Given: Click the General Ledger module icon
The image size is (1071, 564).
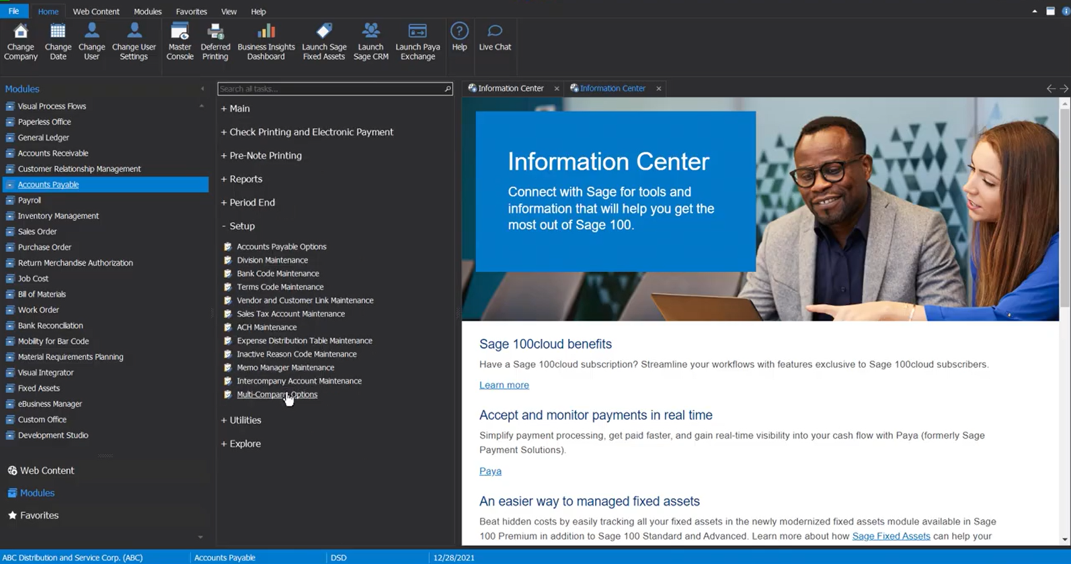Looking at the screenshot, I should coord(10,138).
